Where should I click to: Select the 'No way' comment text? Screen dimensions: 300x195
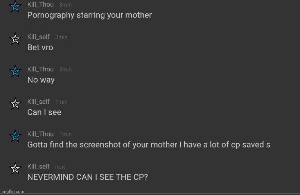[41, 80]
